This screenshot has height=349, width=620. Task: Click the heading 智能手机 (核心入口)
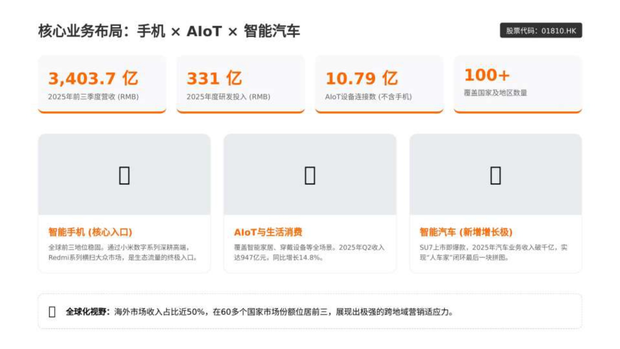pyautogui.click(x=90, y=232)
